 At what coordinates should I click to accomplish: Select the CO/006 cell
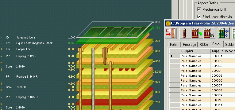tap(223, 80)
